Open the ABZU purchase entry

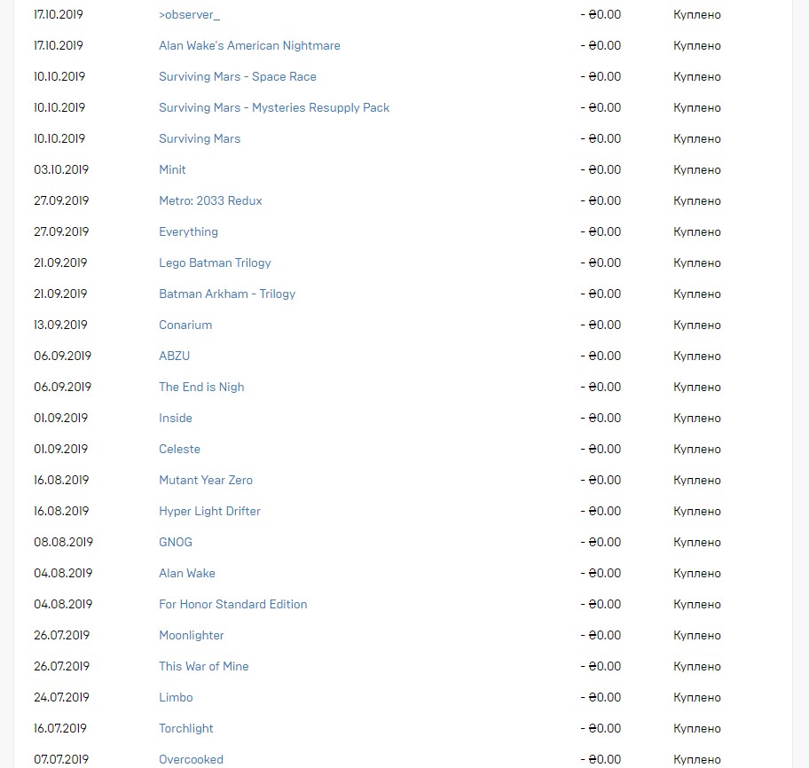pyautogui.click(x=175, y=356)
